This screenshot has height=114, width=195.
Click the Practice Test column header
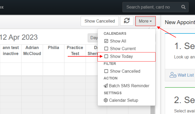click(75, 51)
